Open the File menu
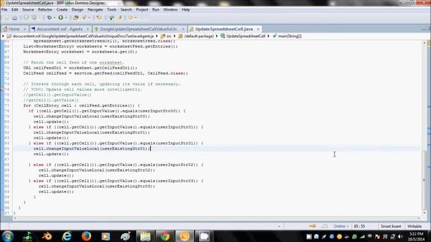This screenshot has height=242, width=431. [5, 9]
